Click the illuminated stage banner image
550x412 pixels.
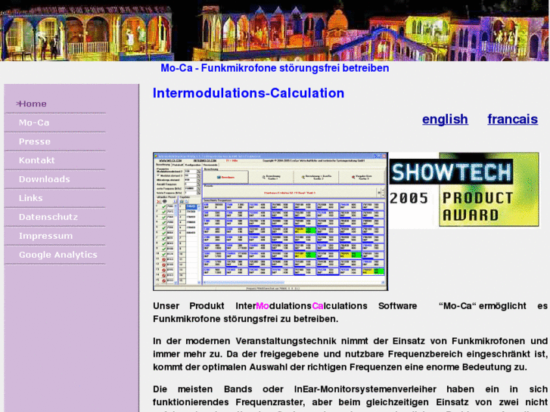275,30
